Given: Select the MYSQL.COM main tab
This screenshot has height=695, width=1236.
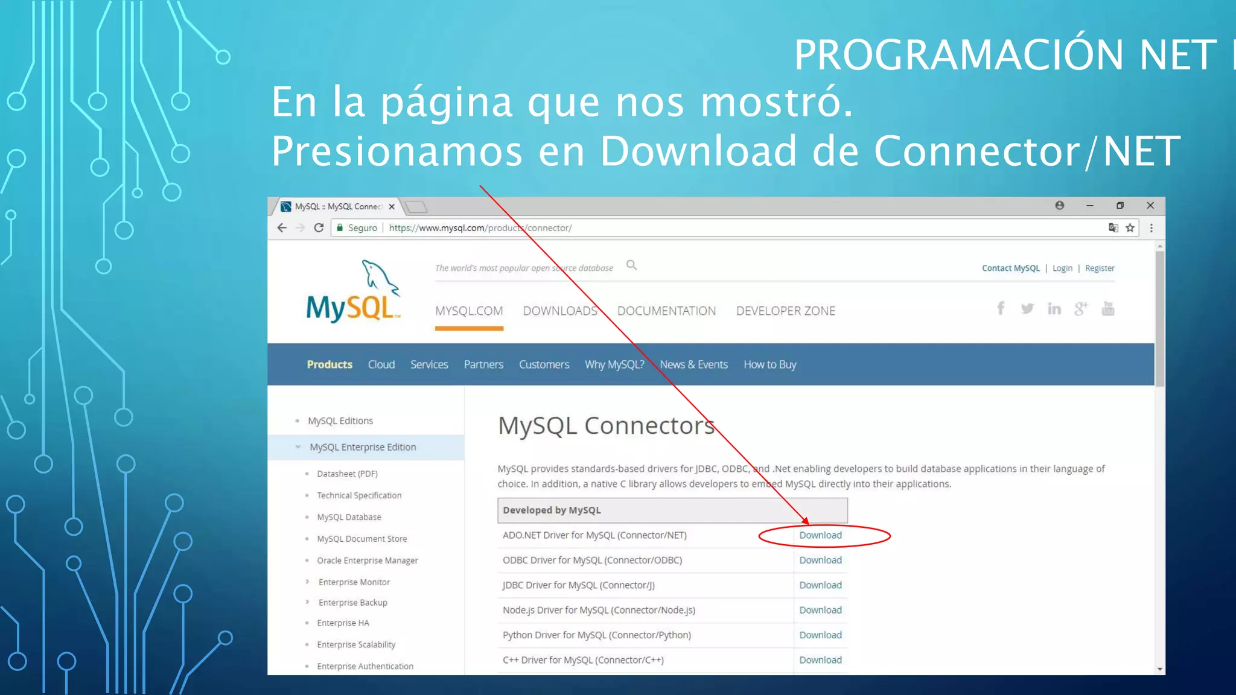Looking at the screenshot, I should [469, 311].
